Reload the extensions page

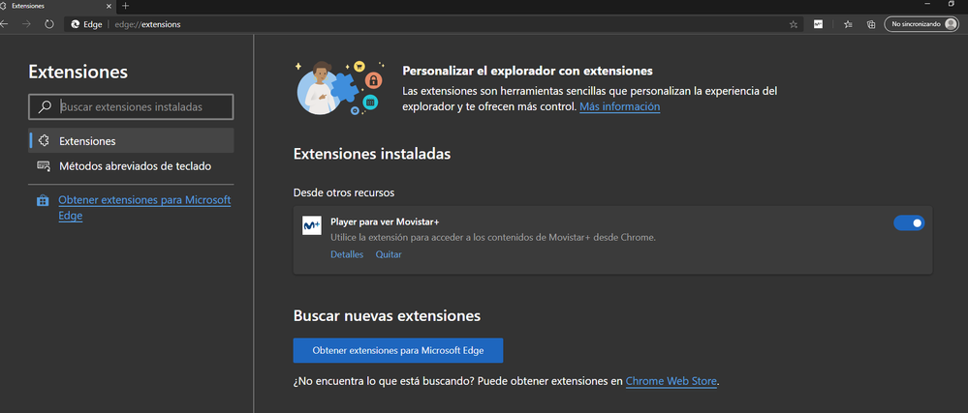(x=49, y=24)
